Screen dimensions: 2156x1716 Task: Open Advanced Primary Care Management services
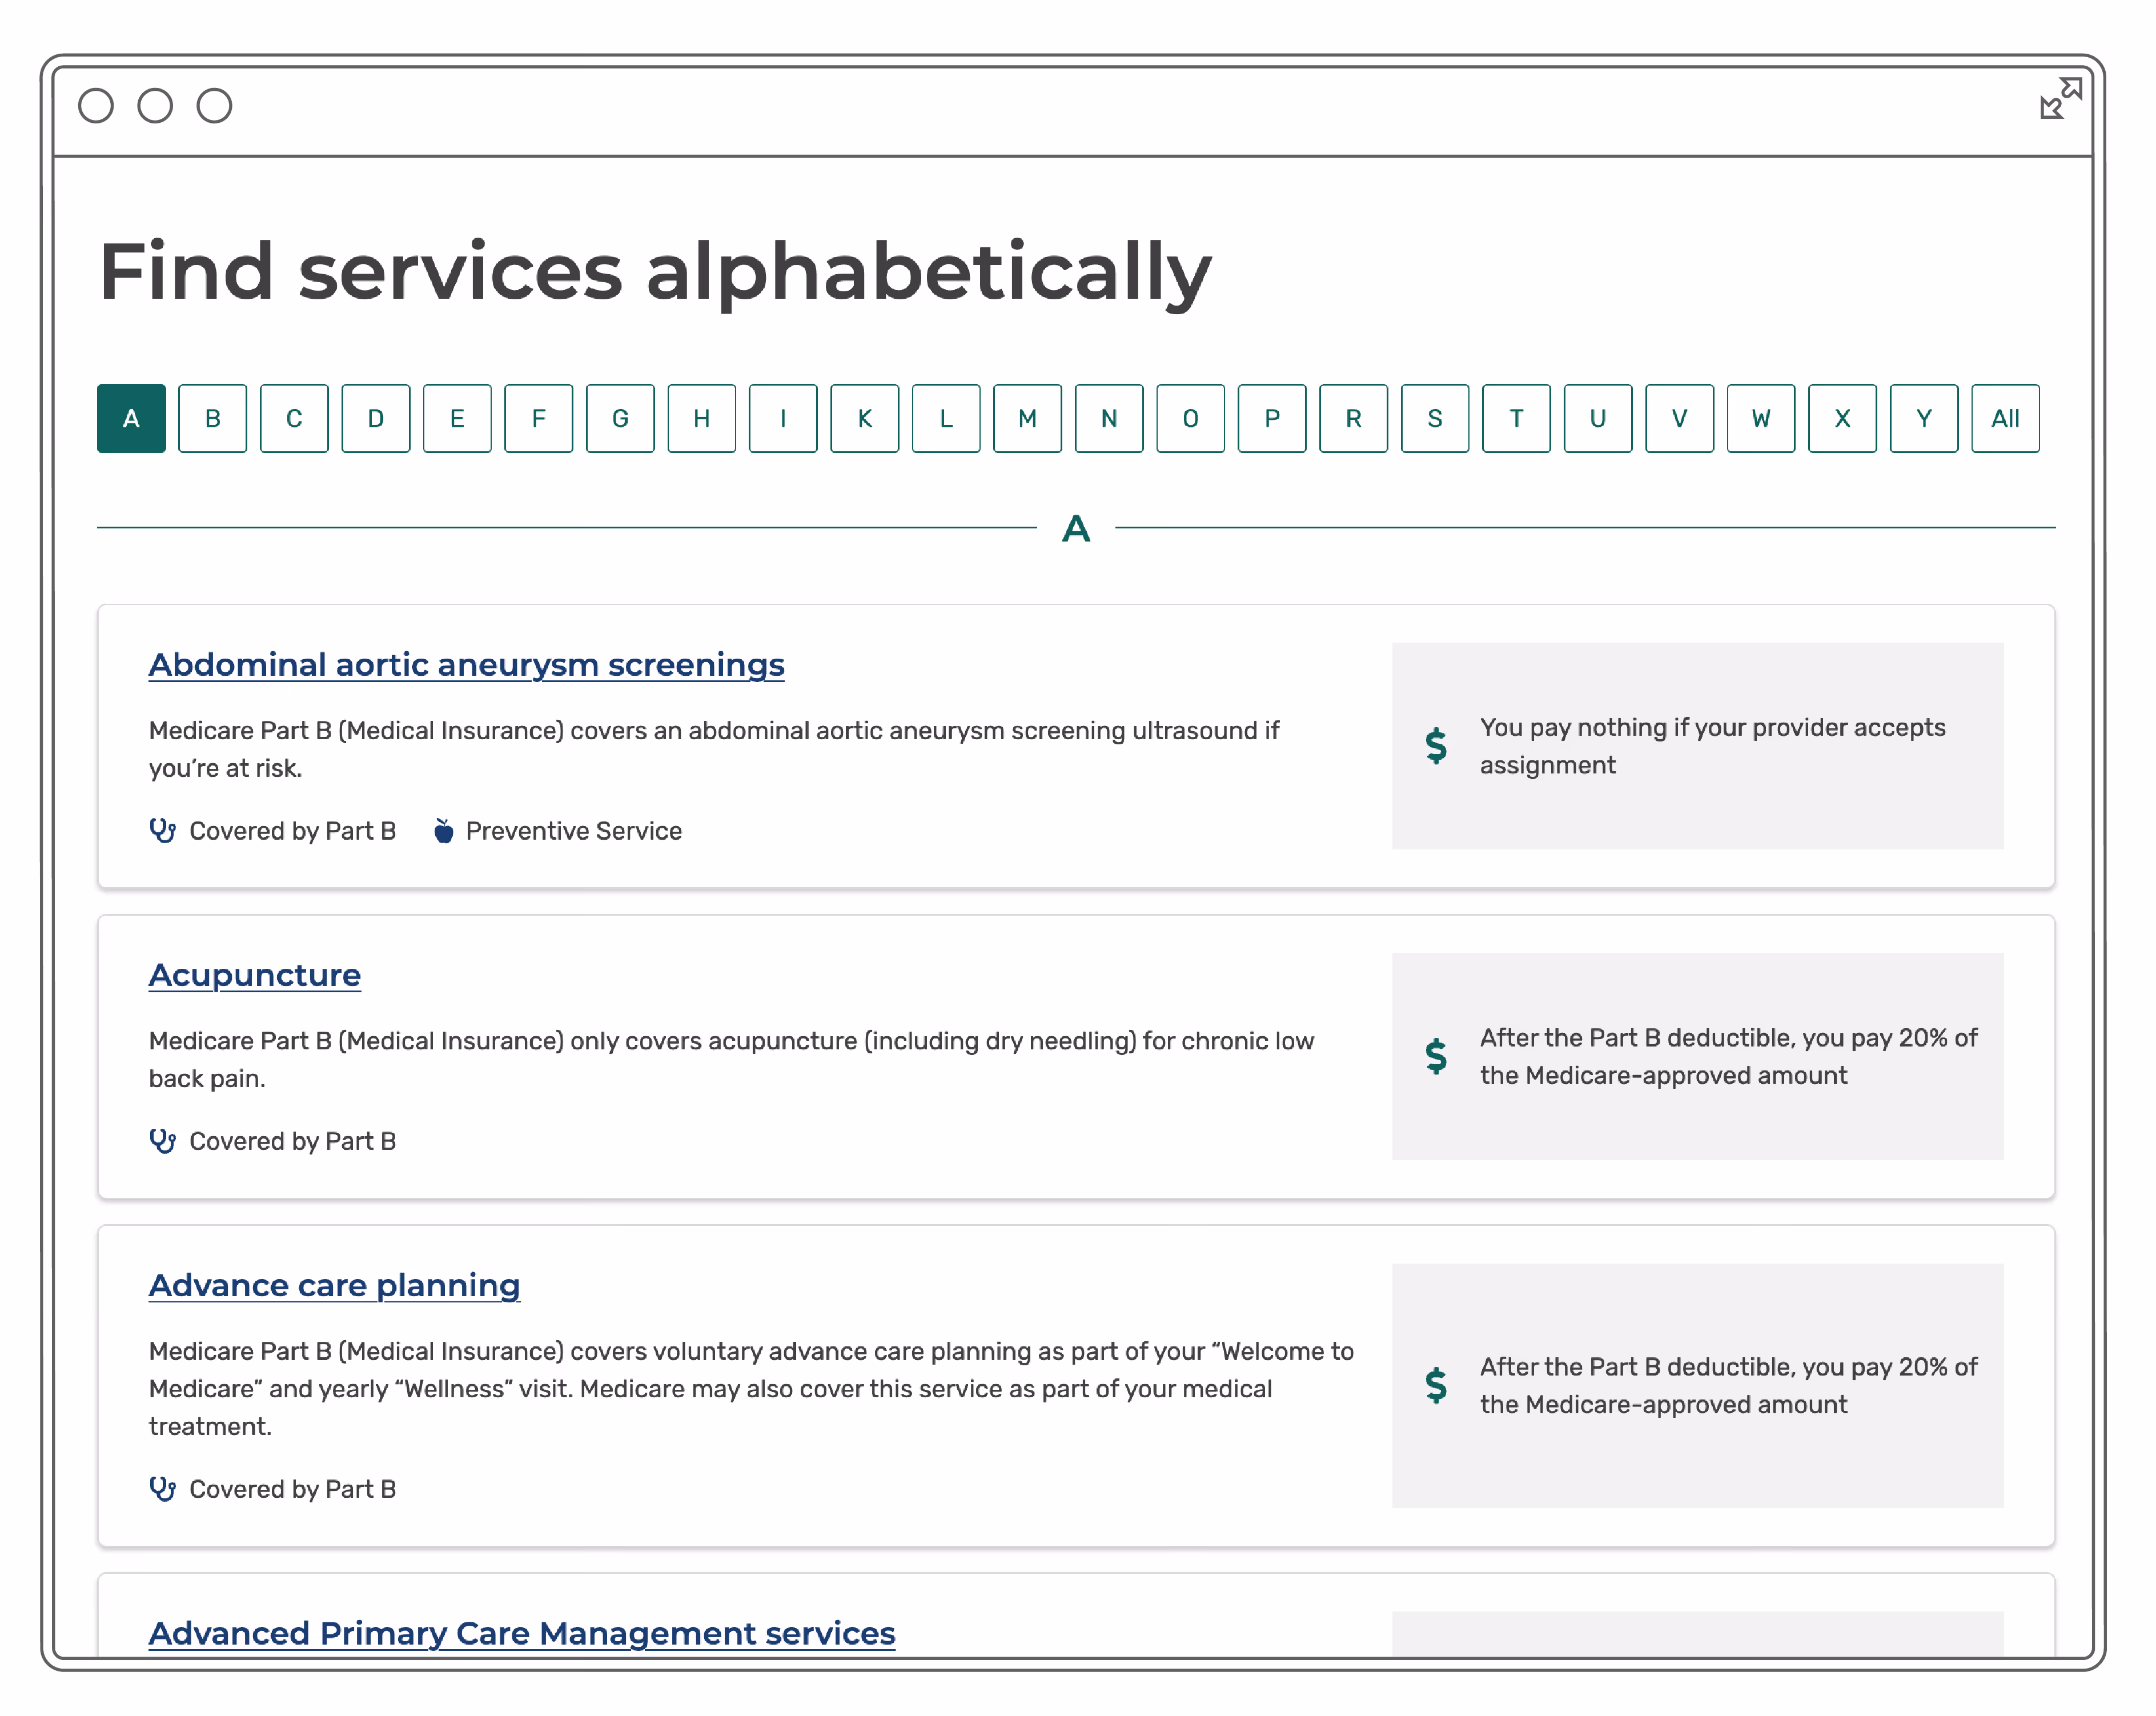tap(521, 1633)
